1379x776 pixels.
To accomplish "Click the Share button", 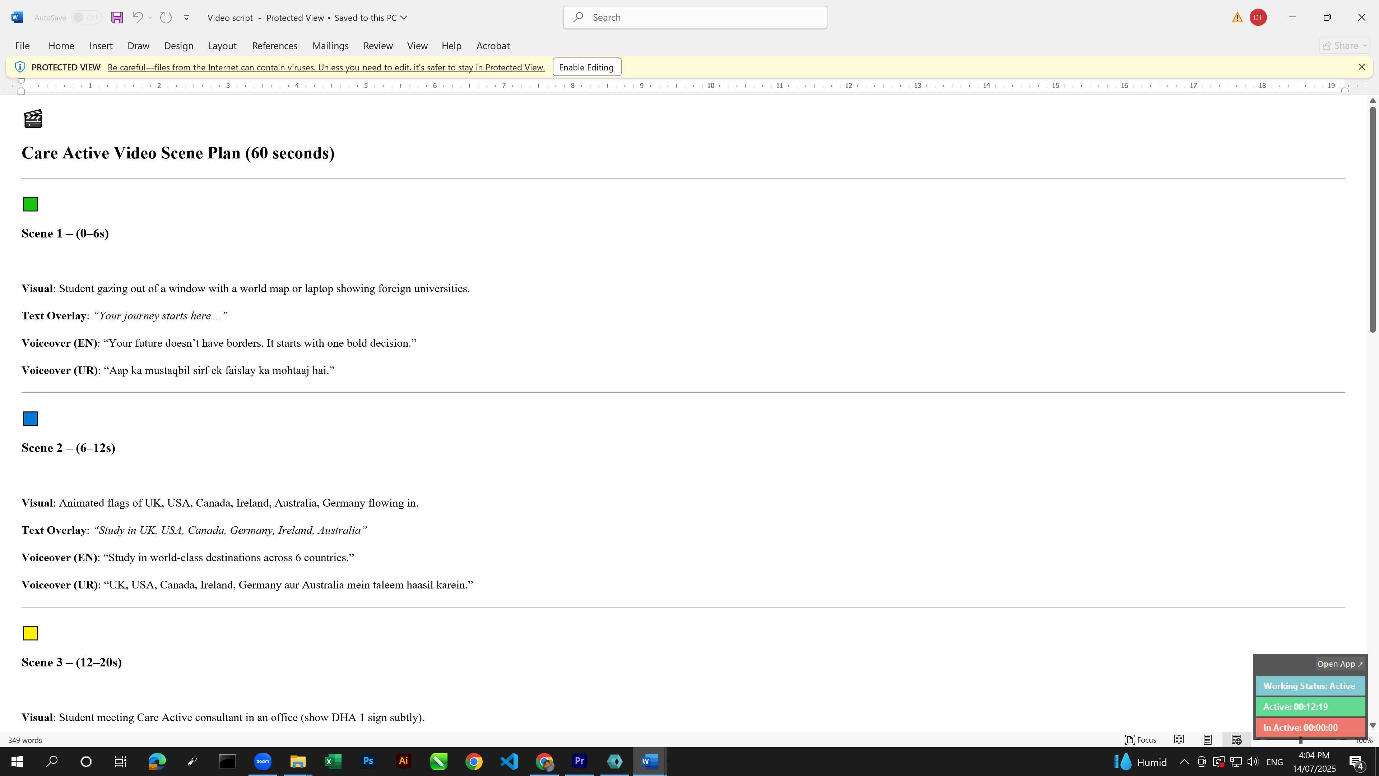I will pos(1345,46).
